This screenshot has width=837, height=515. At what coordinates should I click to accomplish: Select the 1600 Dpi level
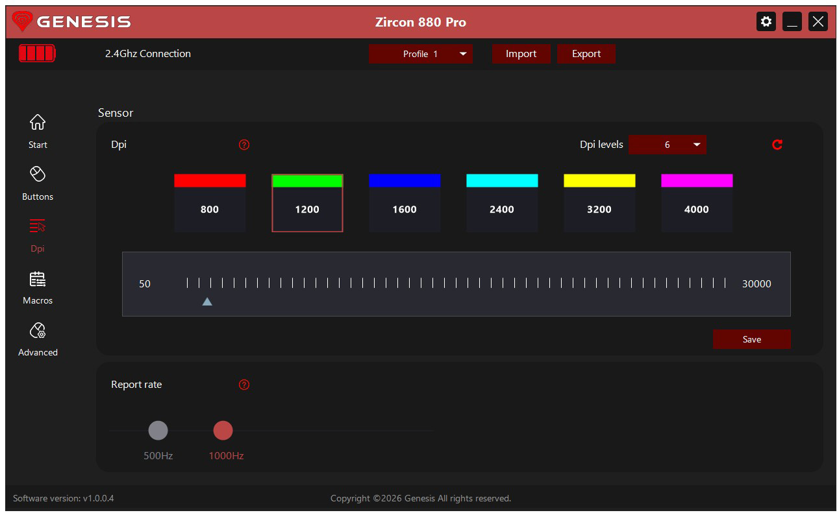(x=405, y=210)
